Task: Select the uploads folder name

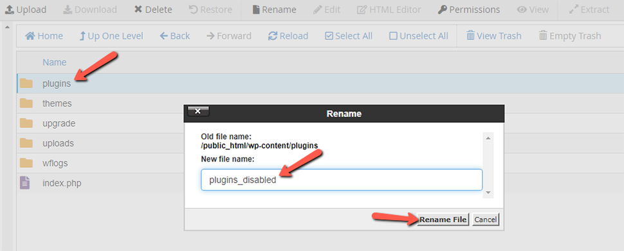Action: point(58,144)
